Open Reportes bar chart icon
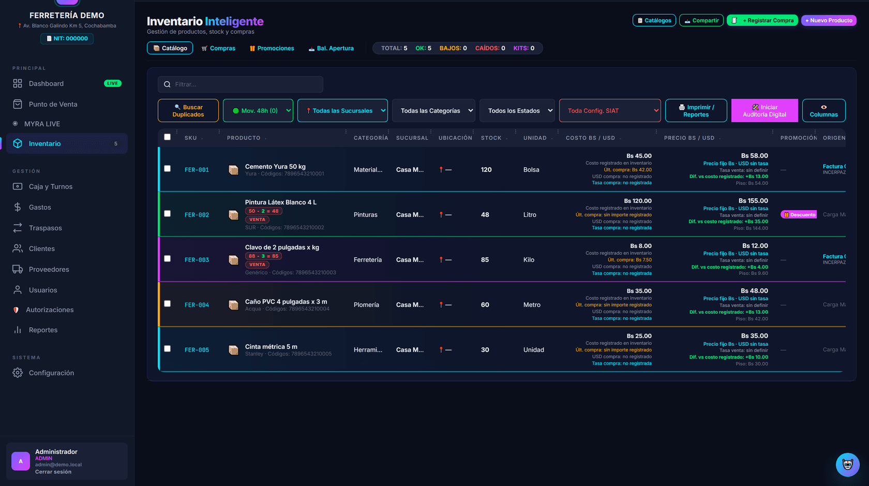The width and height of the screenshot is (869, 486). tap(18, 330)
